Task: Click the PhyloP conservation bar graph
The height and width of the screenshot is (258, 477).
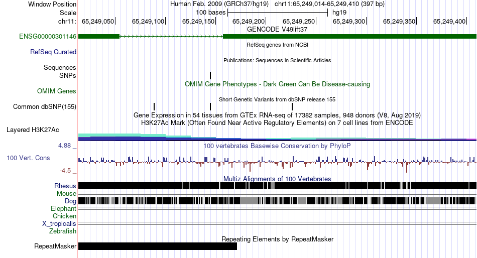Action: 277,164
